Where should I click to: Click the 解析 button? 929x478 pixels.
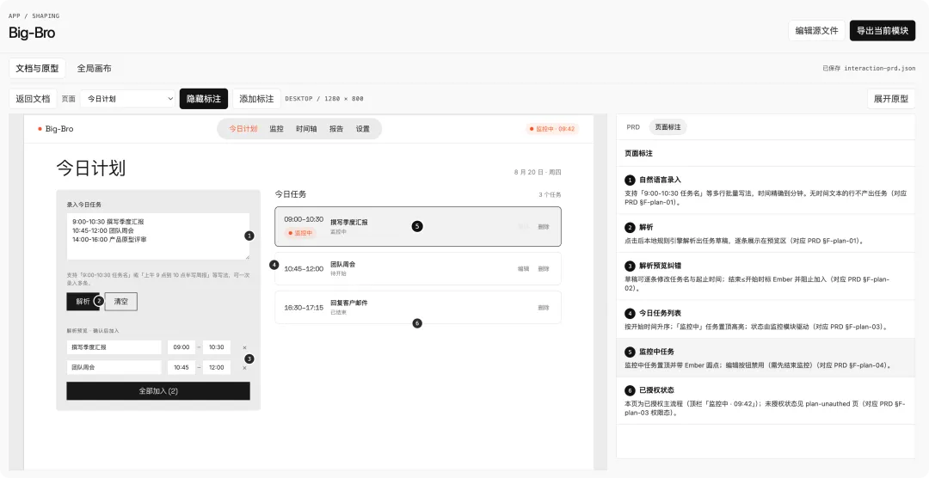click(83, 302)
